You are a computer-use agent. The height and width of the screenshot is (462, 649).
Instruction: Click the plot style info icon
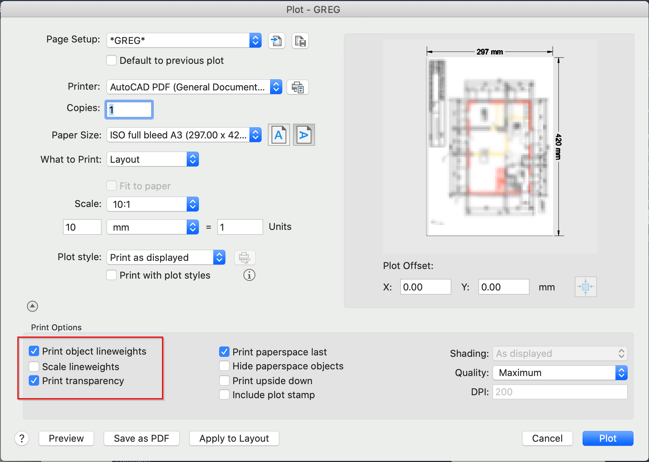coord(249,275)
